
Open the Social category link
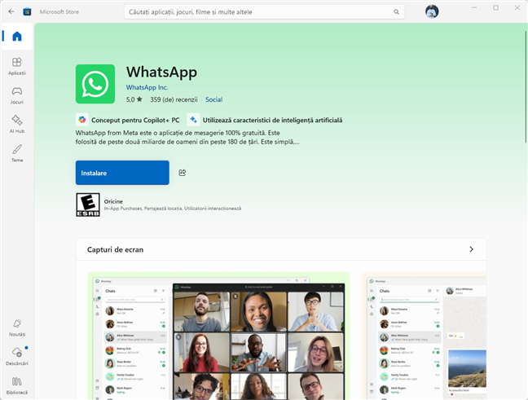[x=213, y=99]
